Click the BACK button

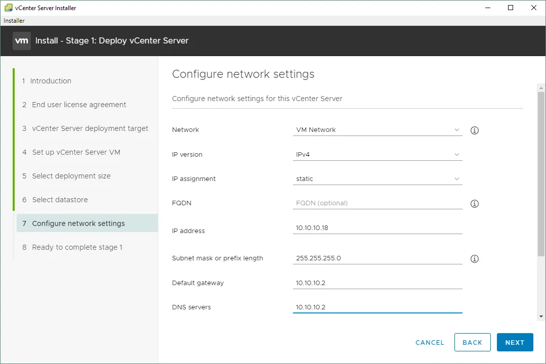tap(472, 342)
